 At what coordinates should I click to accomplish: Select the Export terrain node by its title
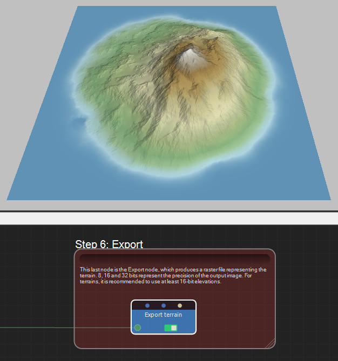coord(163,315)
